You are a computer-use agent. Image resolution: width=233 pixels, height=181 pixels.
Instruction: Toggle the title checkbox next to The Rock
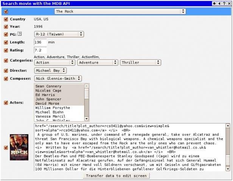click(6, 11)
